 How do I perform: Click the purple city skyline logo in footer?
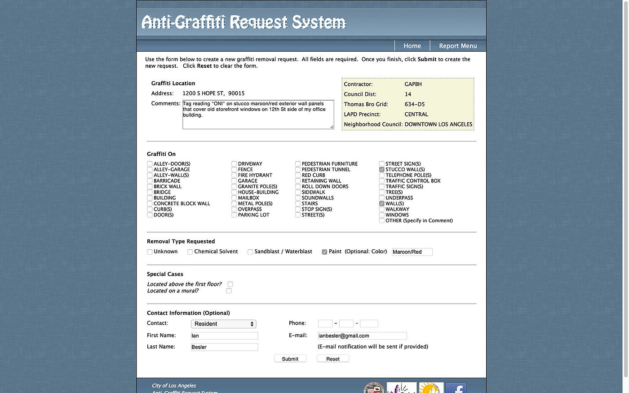[x=401, y=388]
